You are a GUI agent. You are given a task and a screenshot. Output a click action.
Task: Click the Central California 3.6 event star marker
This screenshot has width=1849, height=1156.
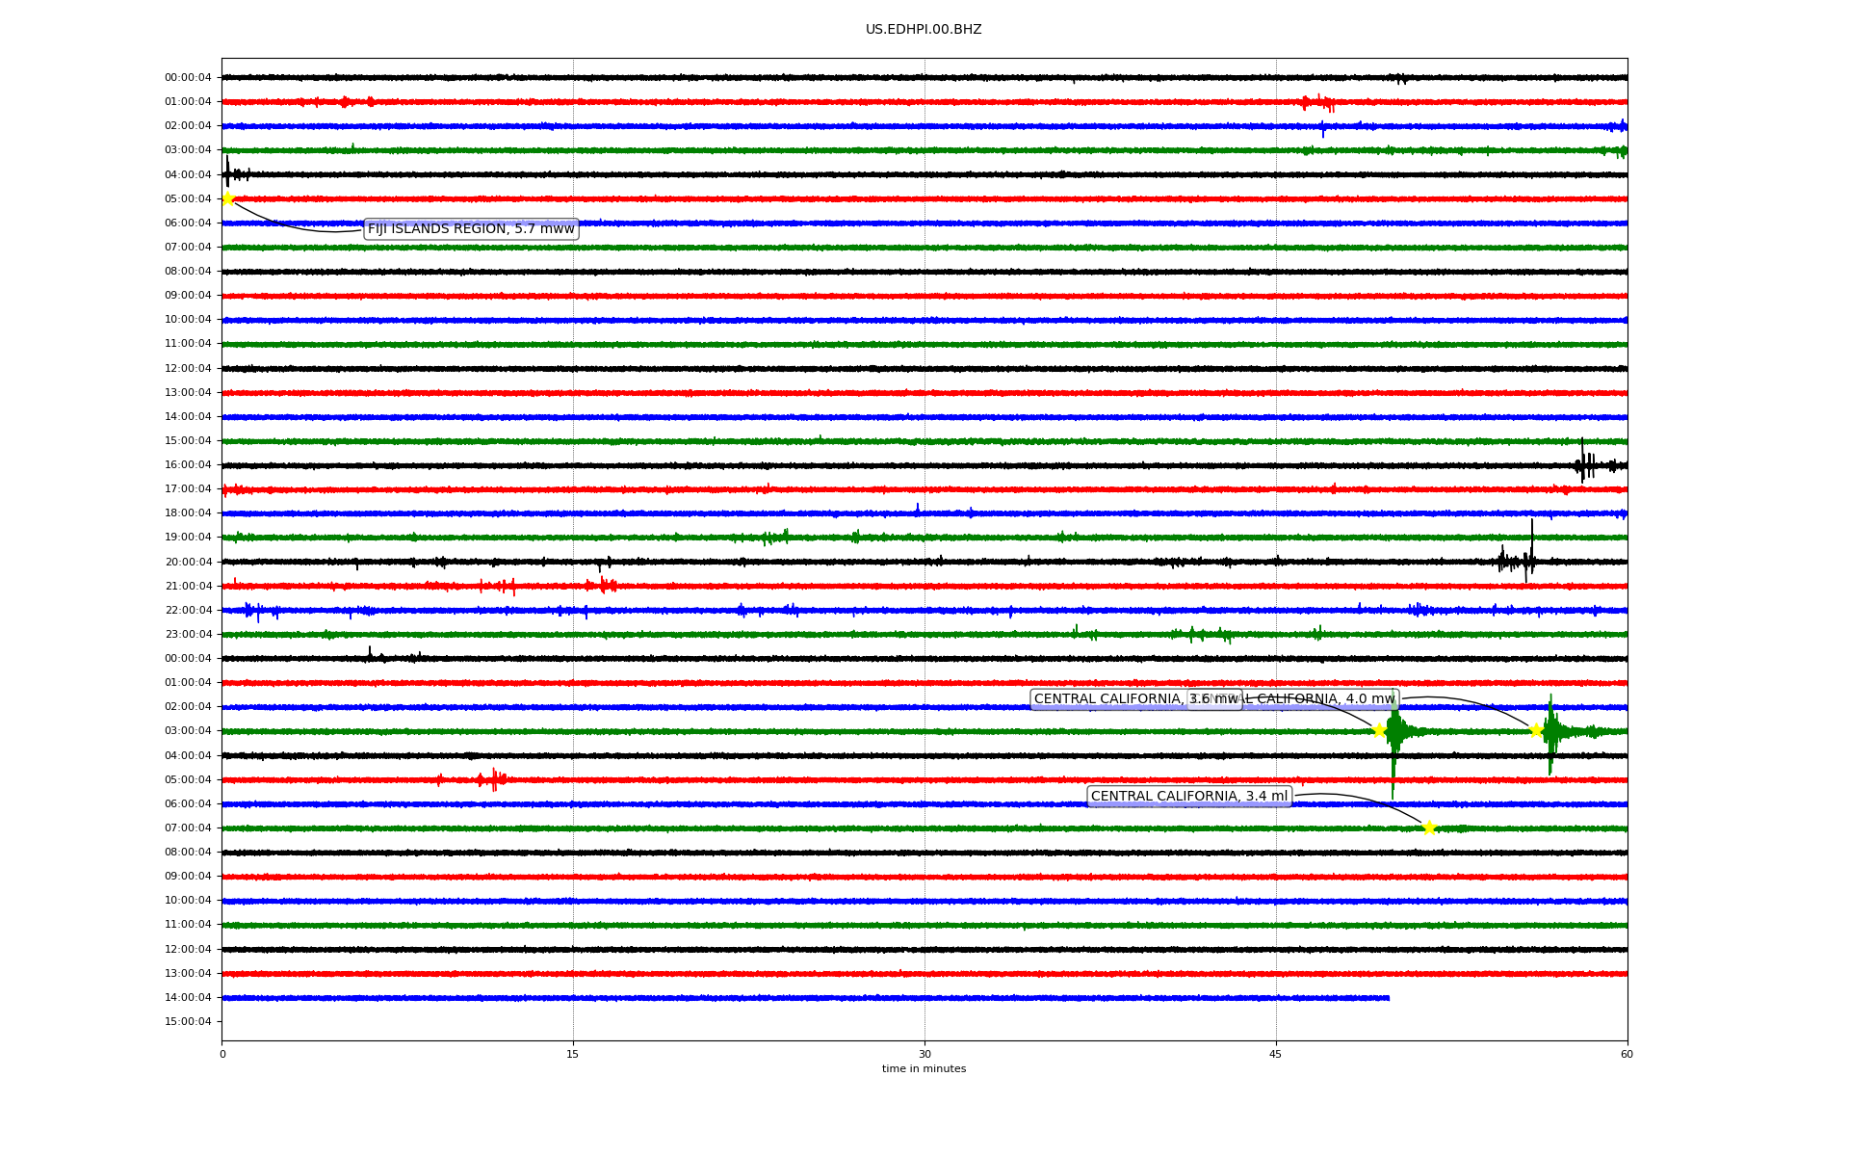(x=1379, y=730)
